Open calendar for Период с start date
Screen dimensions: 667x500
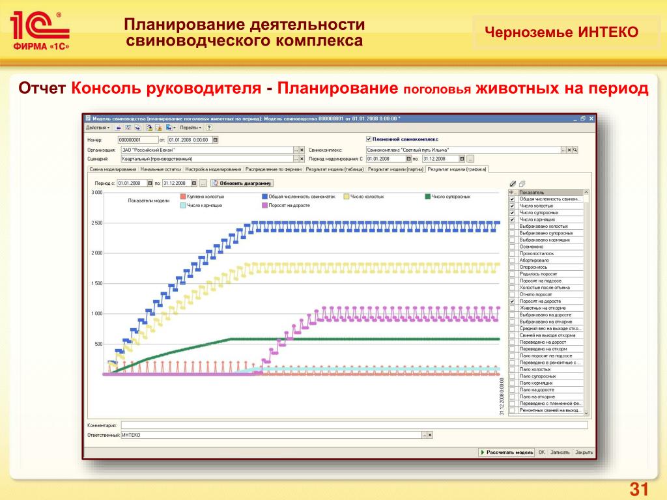pos(150,183)
